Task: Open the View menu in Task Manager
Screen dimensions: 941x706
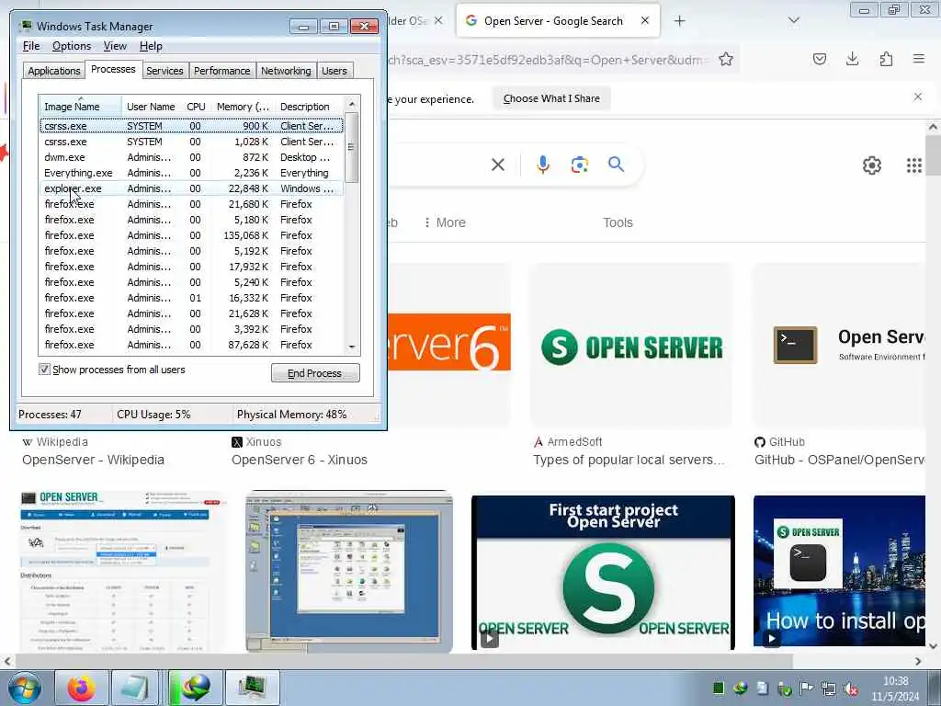Action: (115, 46)
